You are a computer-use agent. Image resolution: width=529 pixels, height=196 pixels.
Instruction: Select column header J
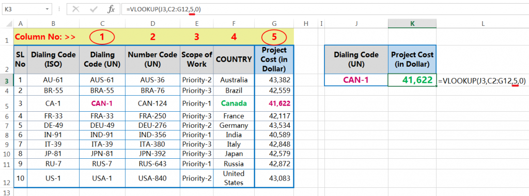pyautogui.click(x=356, y=24)
